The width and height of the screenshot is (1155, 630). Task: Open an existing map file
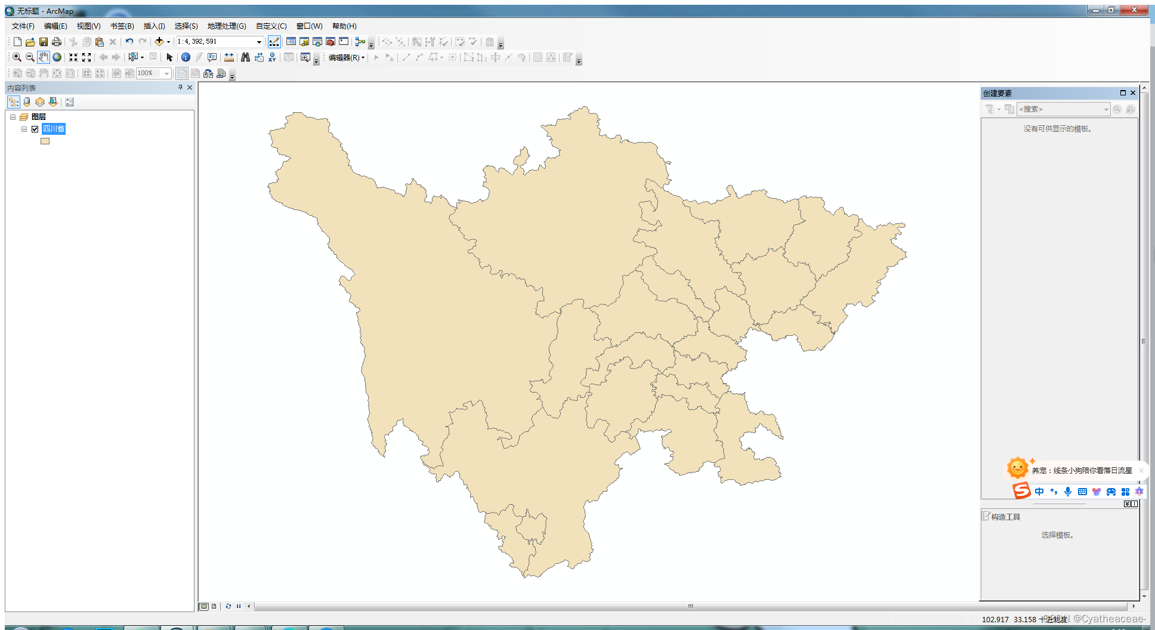coord(30,42)
